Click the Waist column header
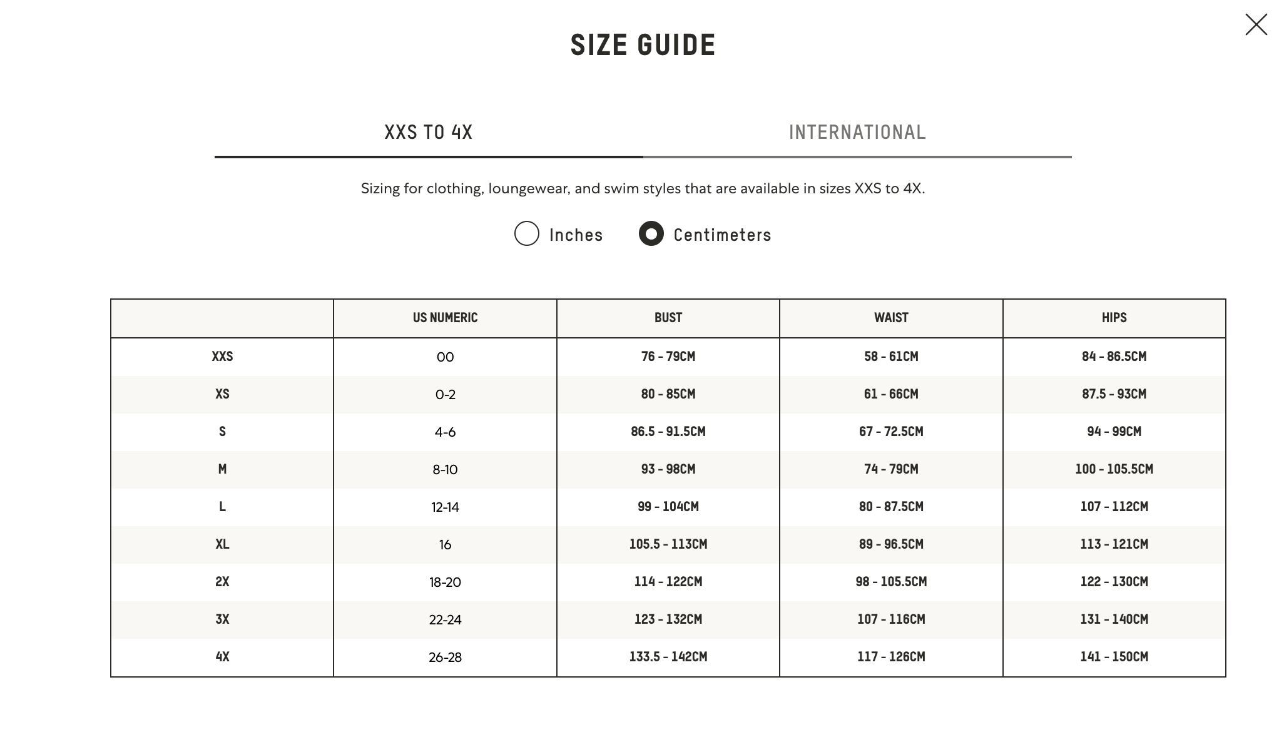Image resolution: width=1279 pixels, height=742 pixels. pyautogui.click(x=890, y=318)
